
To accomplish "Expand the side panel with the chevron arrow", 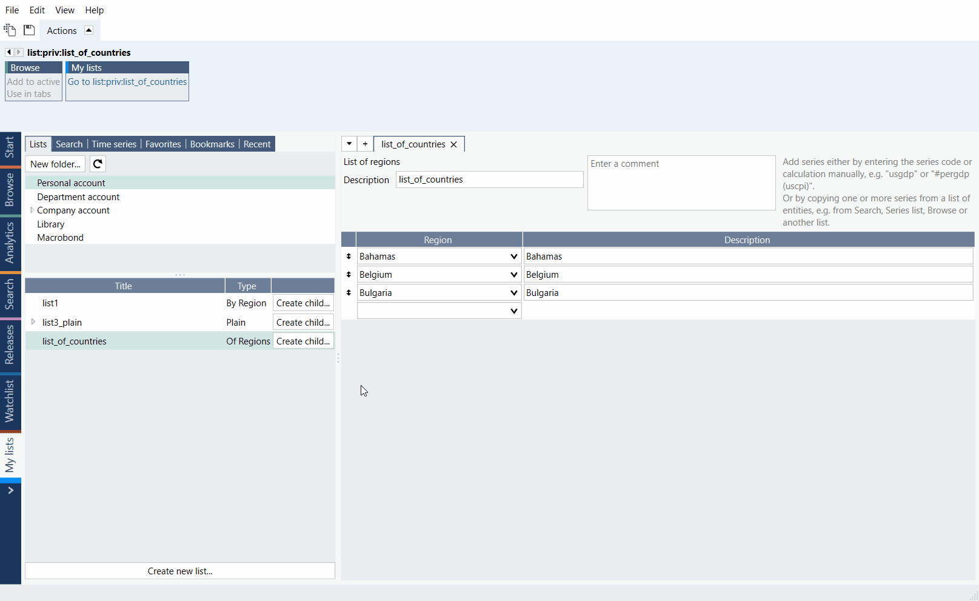I will [x=10, y=491].
